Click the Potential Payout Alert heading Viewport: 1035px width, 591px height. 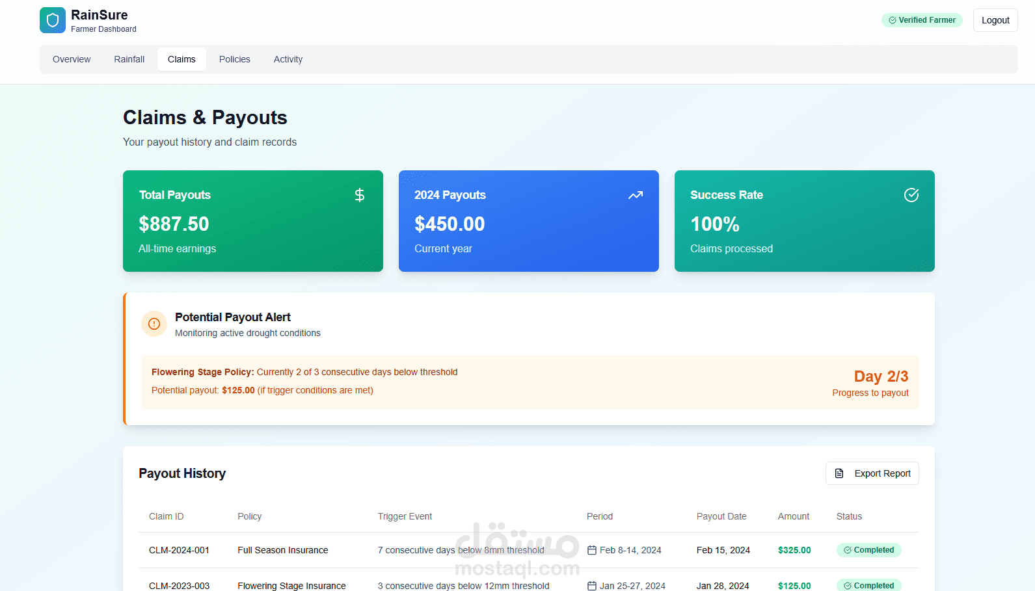coord(233,317)
